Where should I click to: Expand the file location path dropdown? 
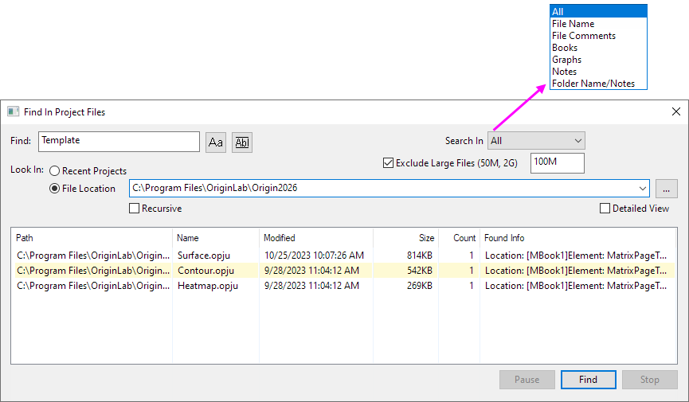click(x=642, y=189)
